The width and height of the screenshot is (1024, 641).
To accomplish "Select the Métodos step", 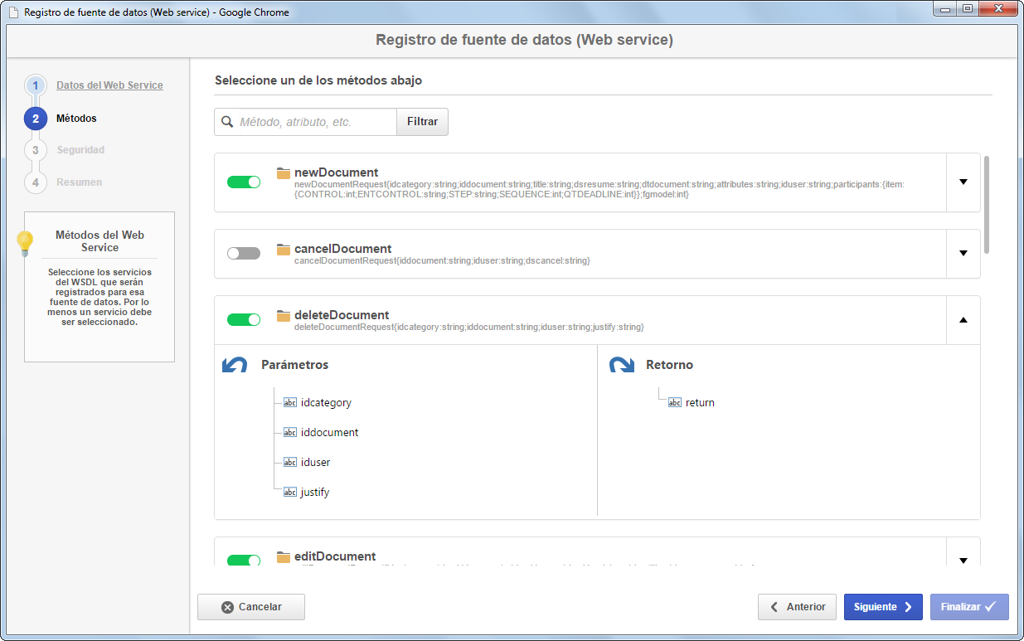I will pyautogui.click(x=76, y=119).
